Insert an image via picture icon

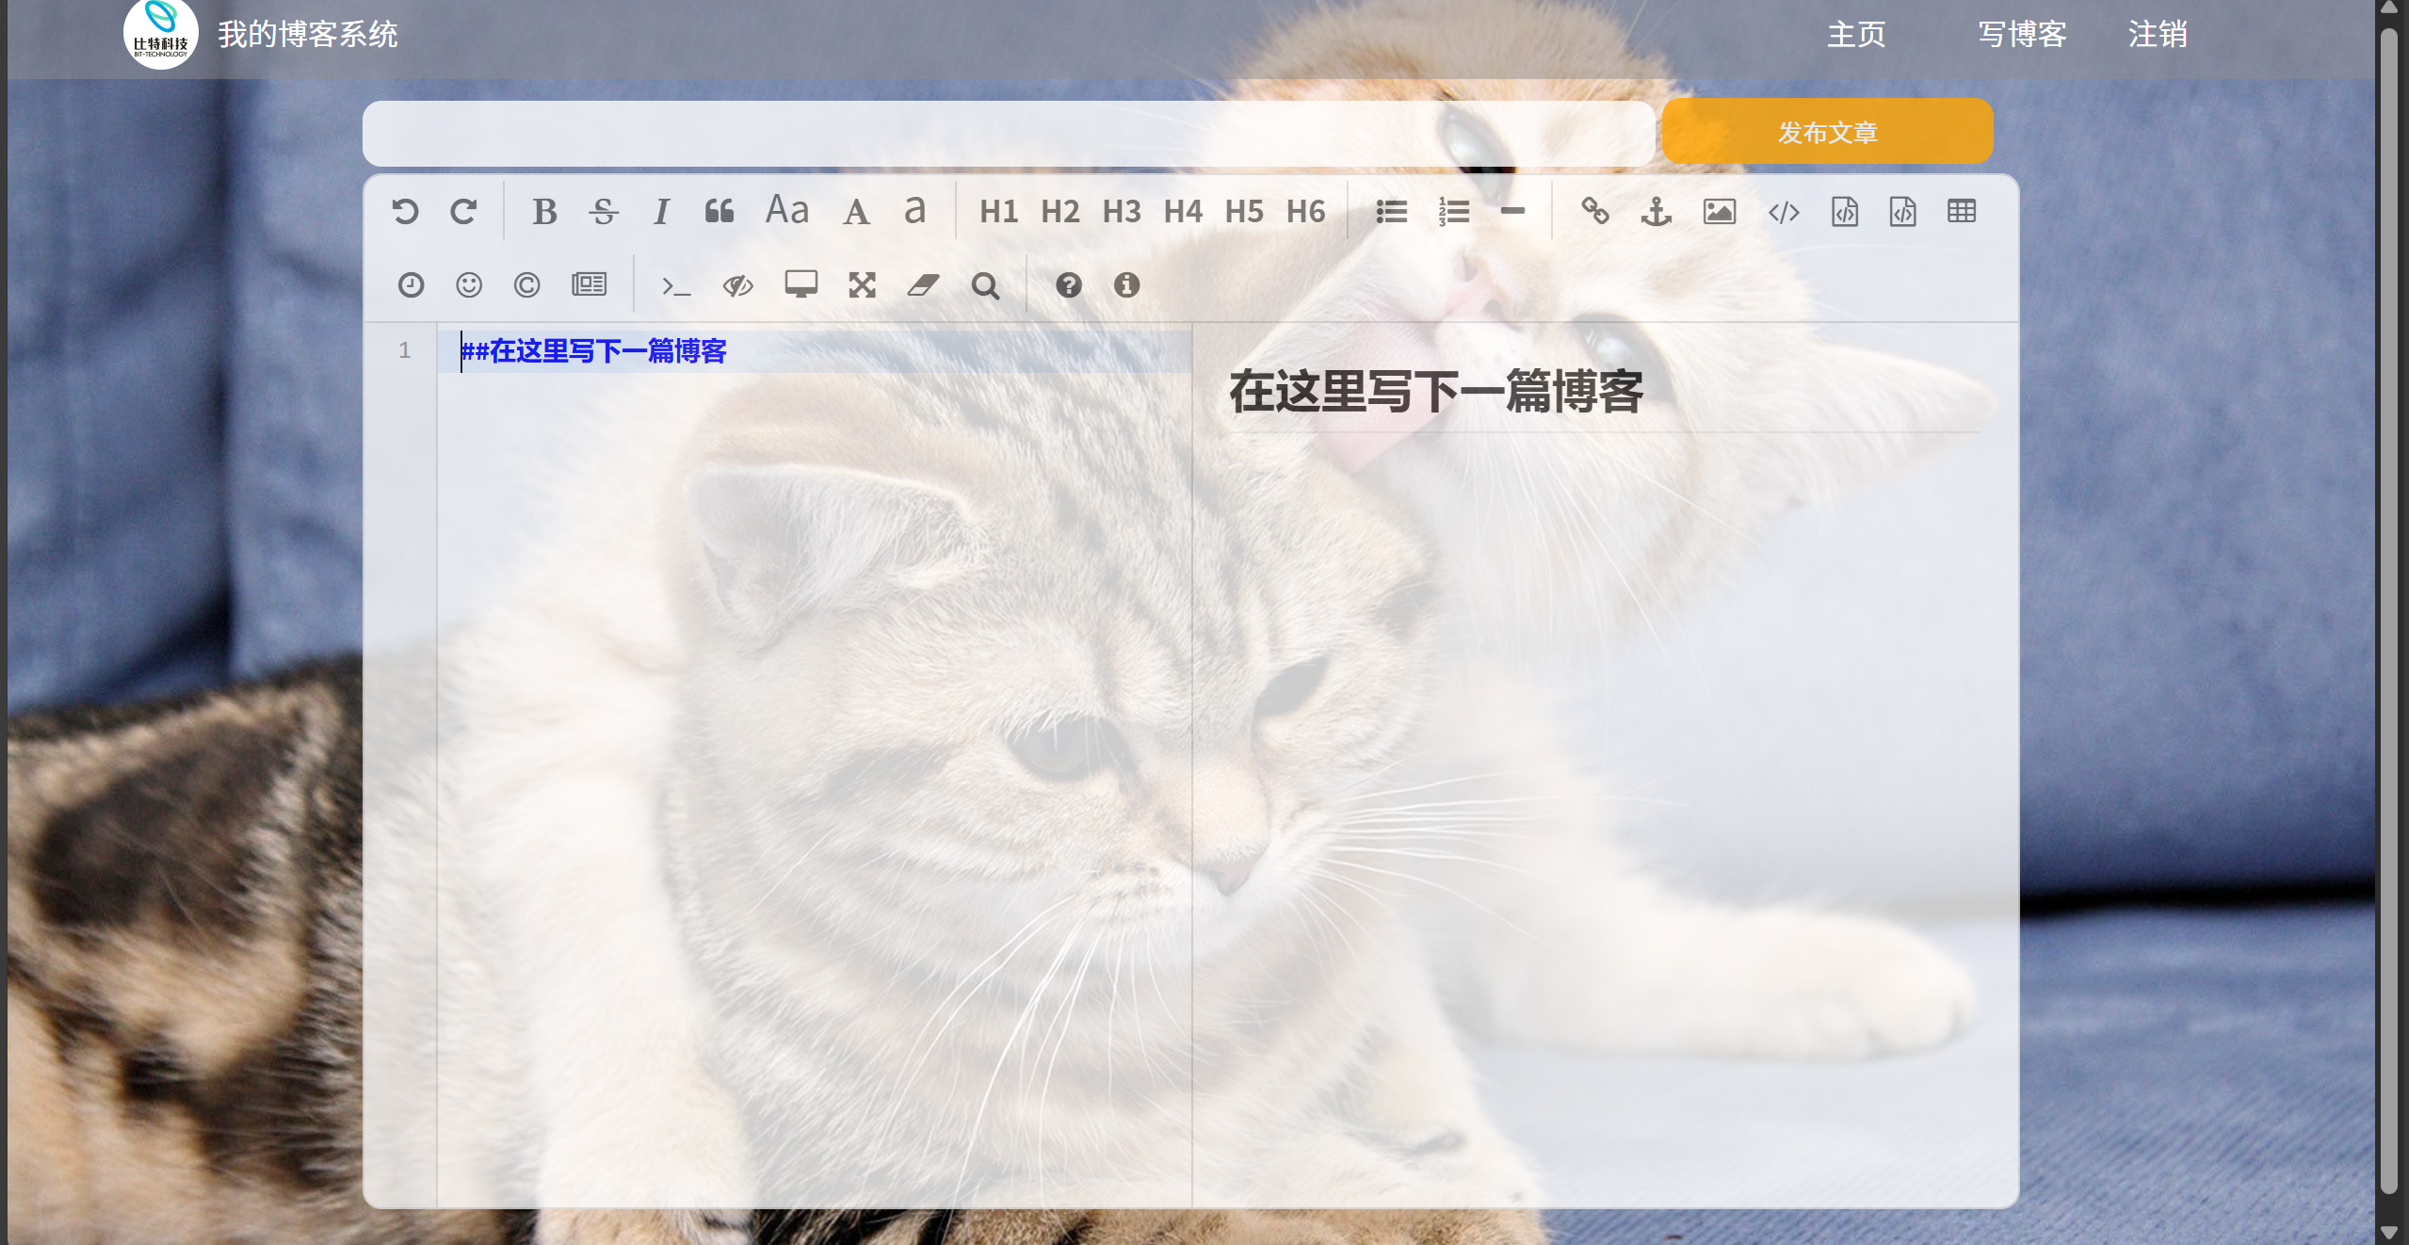(1719, 211)
